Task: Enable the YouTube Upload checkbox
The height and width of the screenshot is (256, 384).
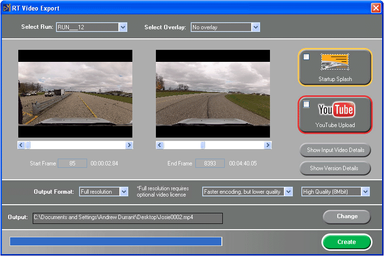Action: (x=307, y=104)
